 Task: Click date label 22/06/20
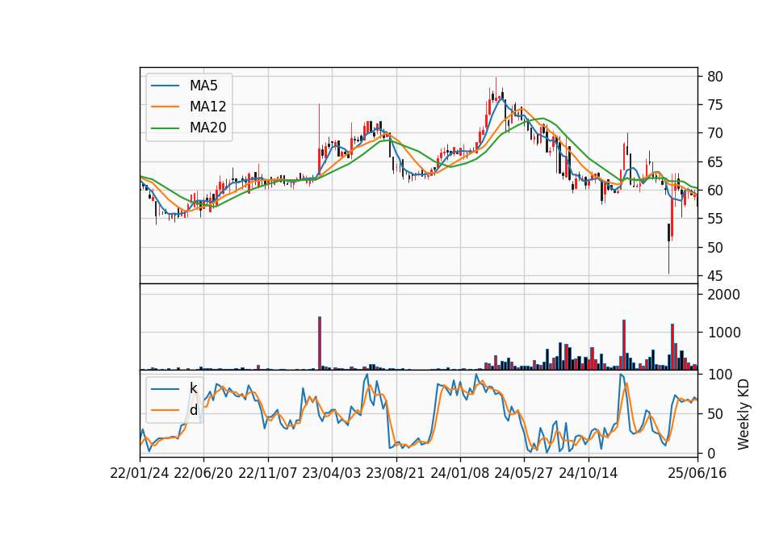click(203, 474)
